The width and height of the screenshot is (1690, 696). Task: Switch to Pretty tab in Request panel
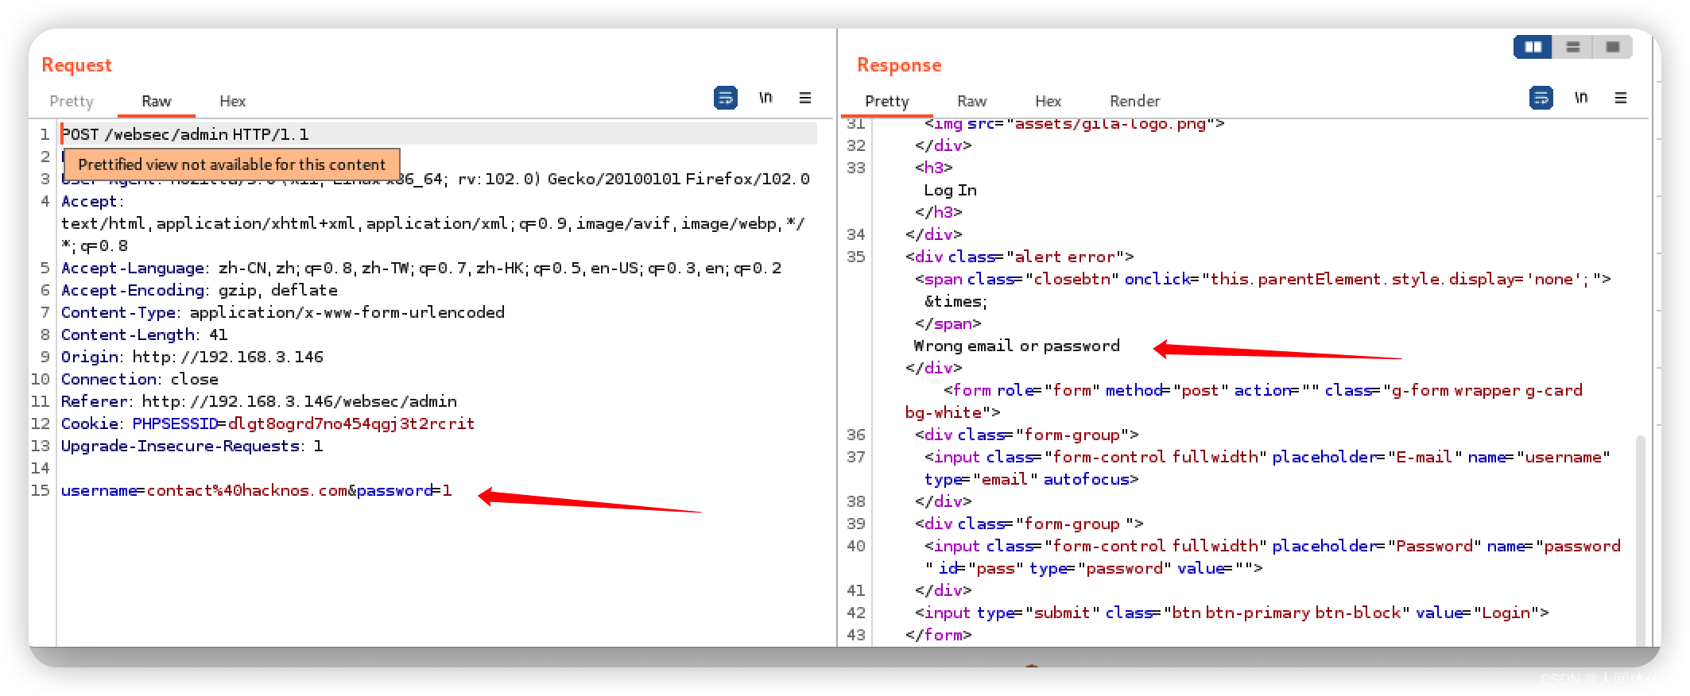(x=72, y=101)
